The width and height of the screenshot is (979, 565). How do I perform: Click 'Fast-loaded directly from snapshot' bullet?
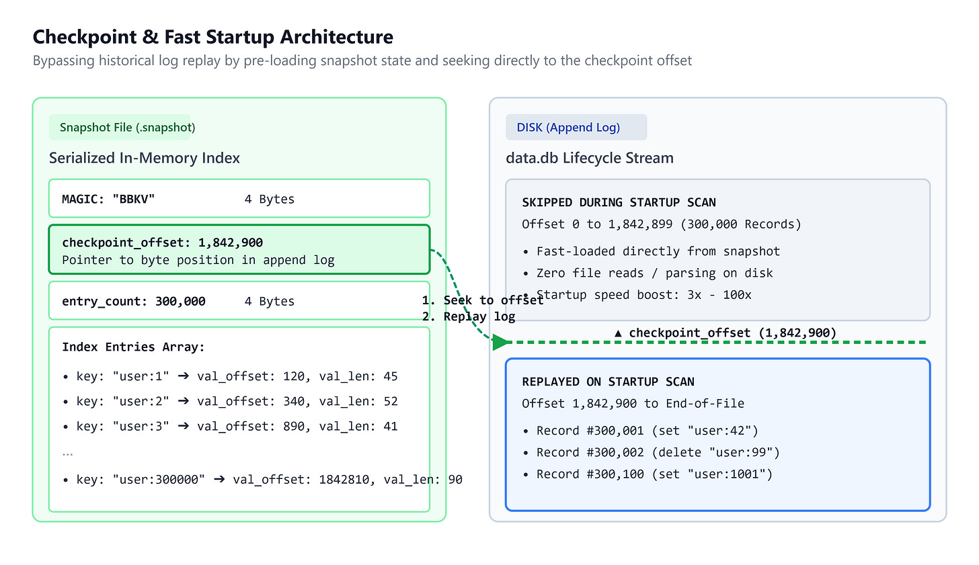tap(652, 251)
